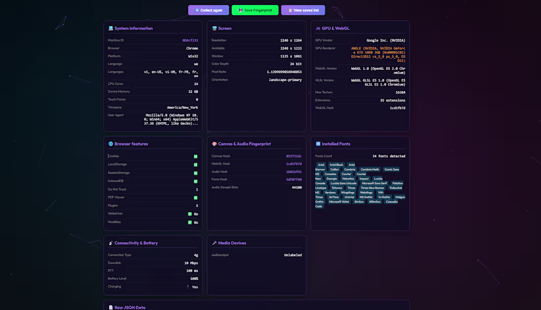
Task: Click the Raw JSON Data document icon
Action: 111,307
